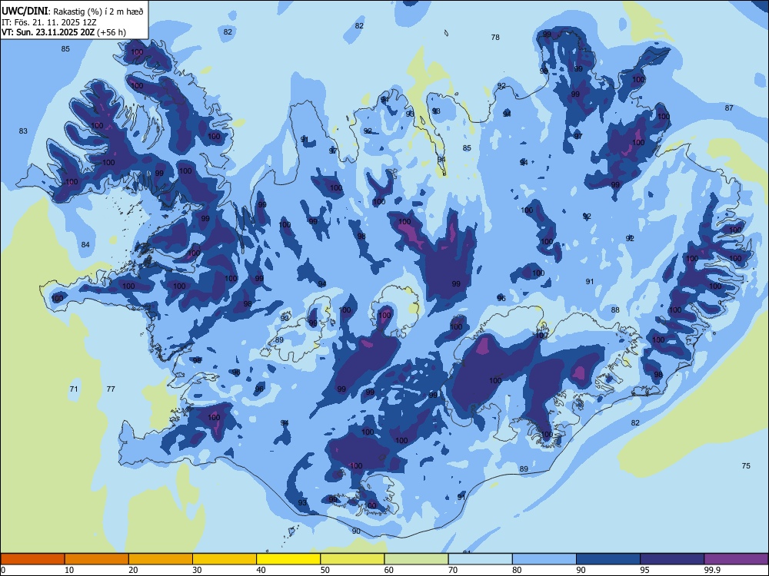
Task: Click the humidity value 88 on the map
Action: click(x=615, y=310)
